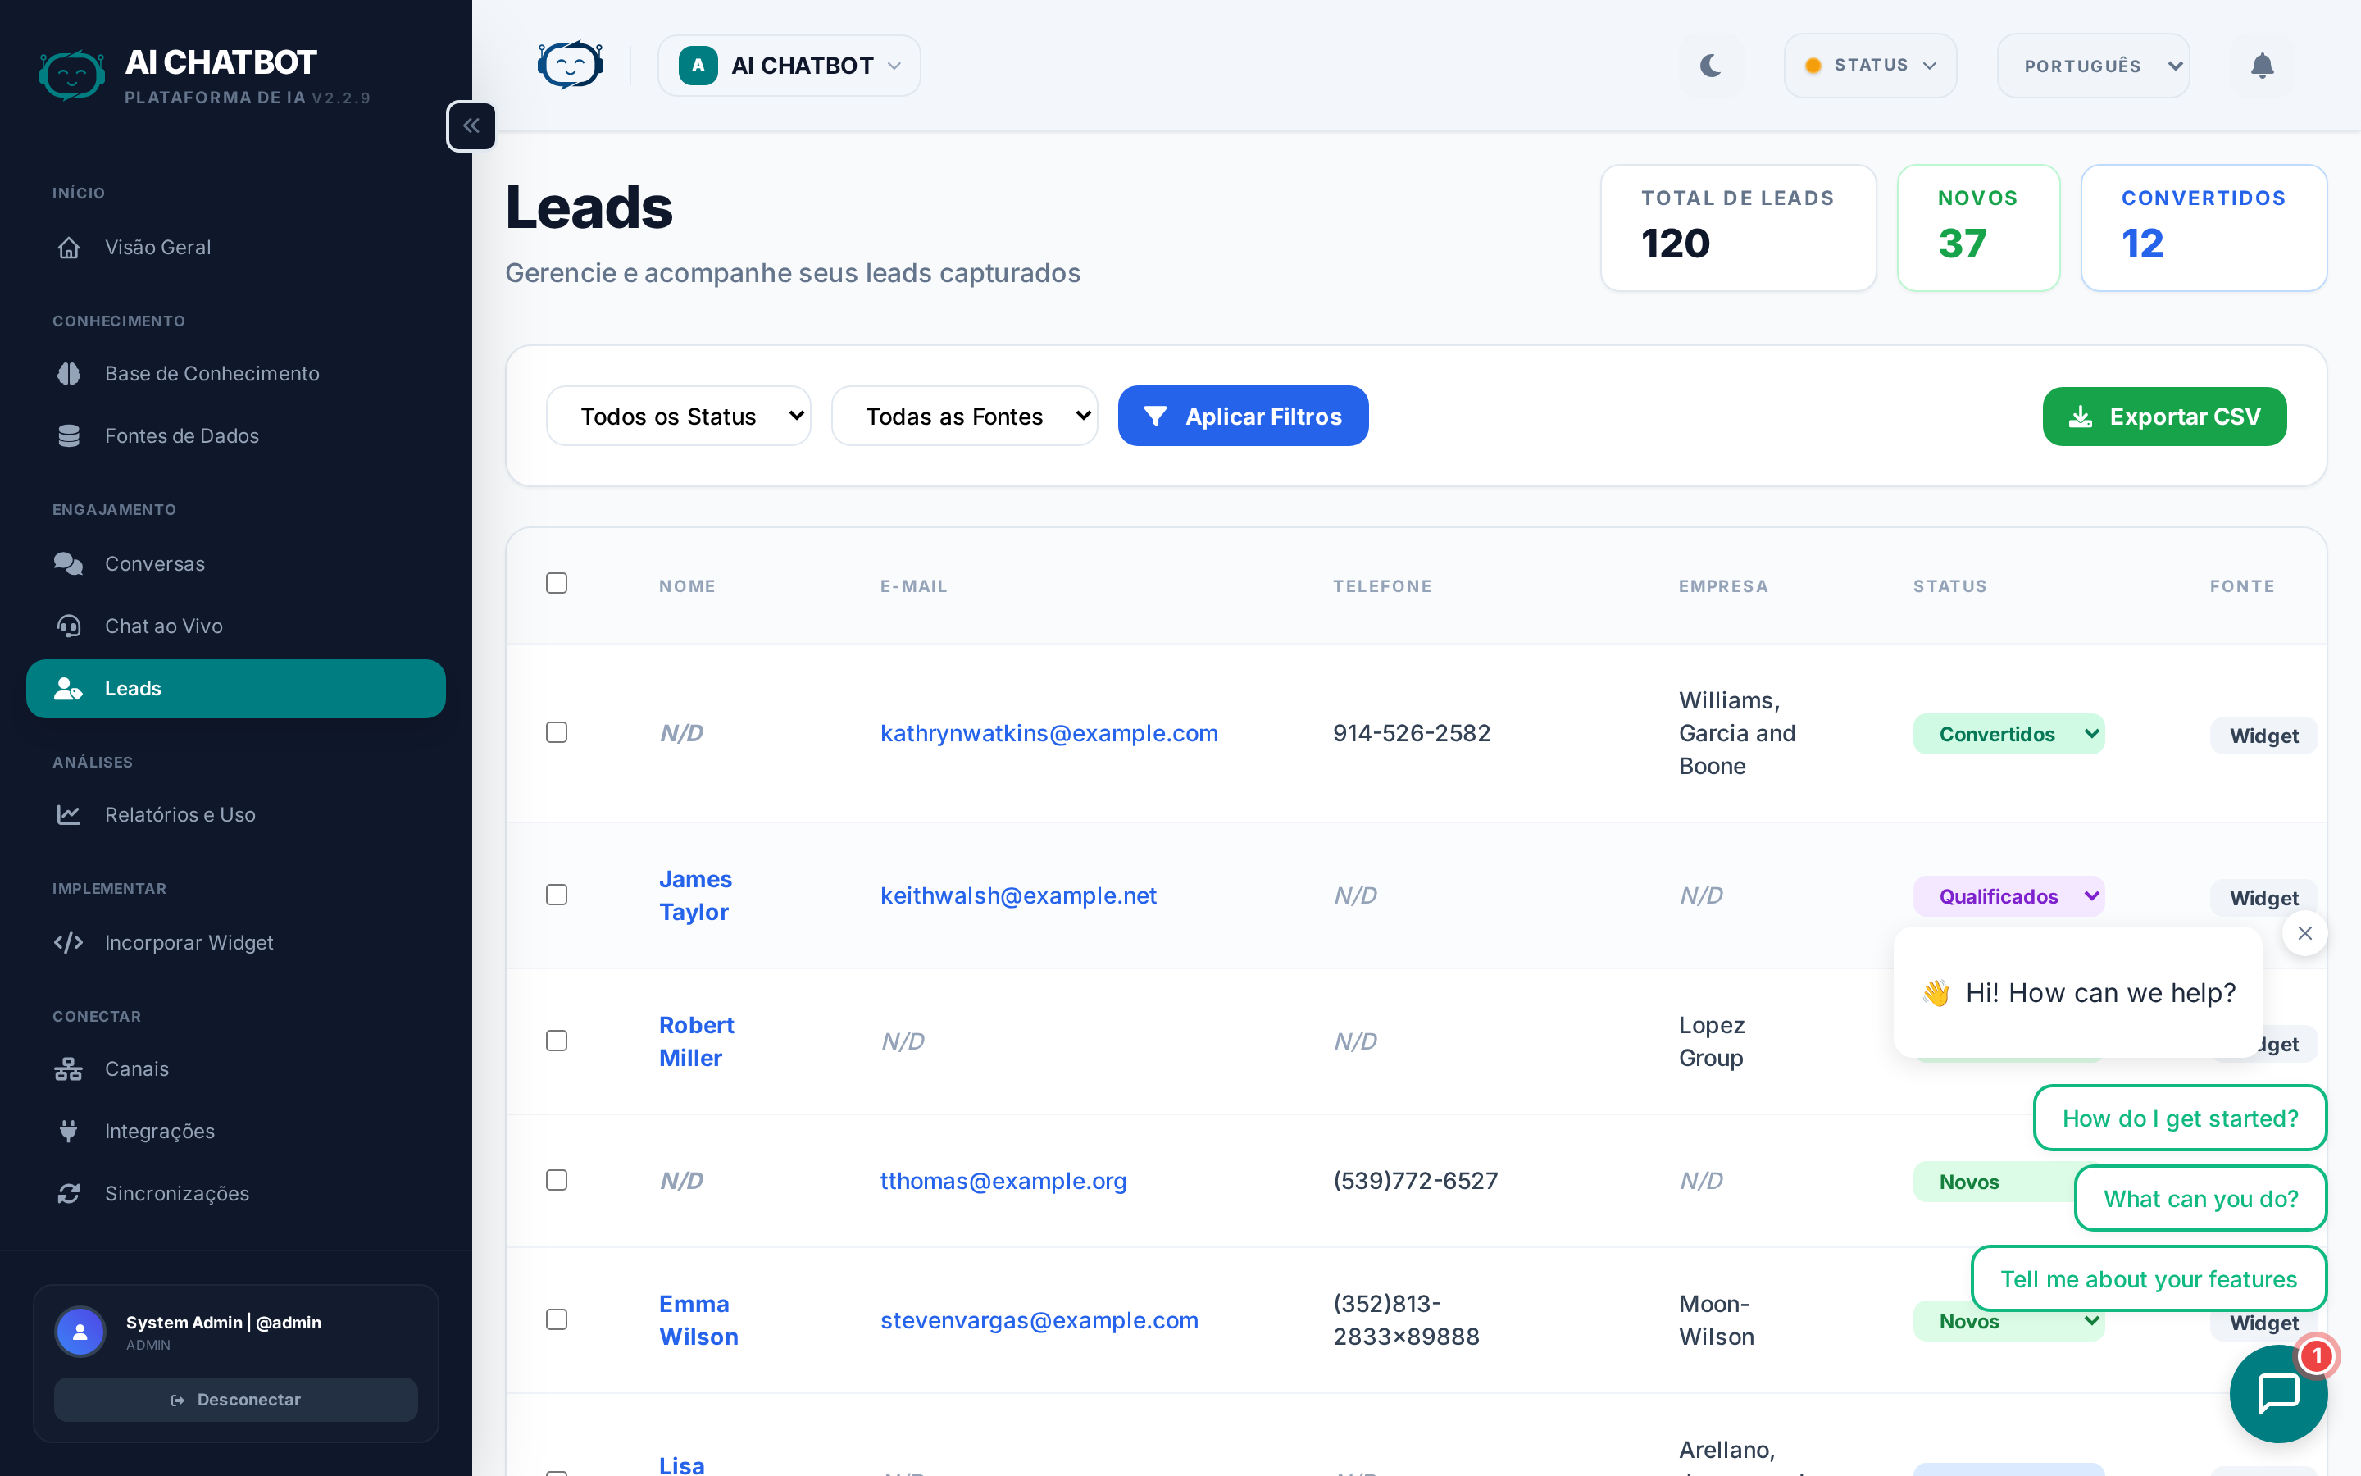2361x1476 pixels.
Task: Open the floating chat widget bubble
Action: pos(2278,1393)
